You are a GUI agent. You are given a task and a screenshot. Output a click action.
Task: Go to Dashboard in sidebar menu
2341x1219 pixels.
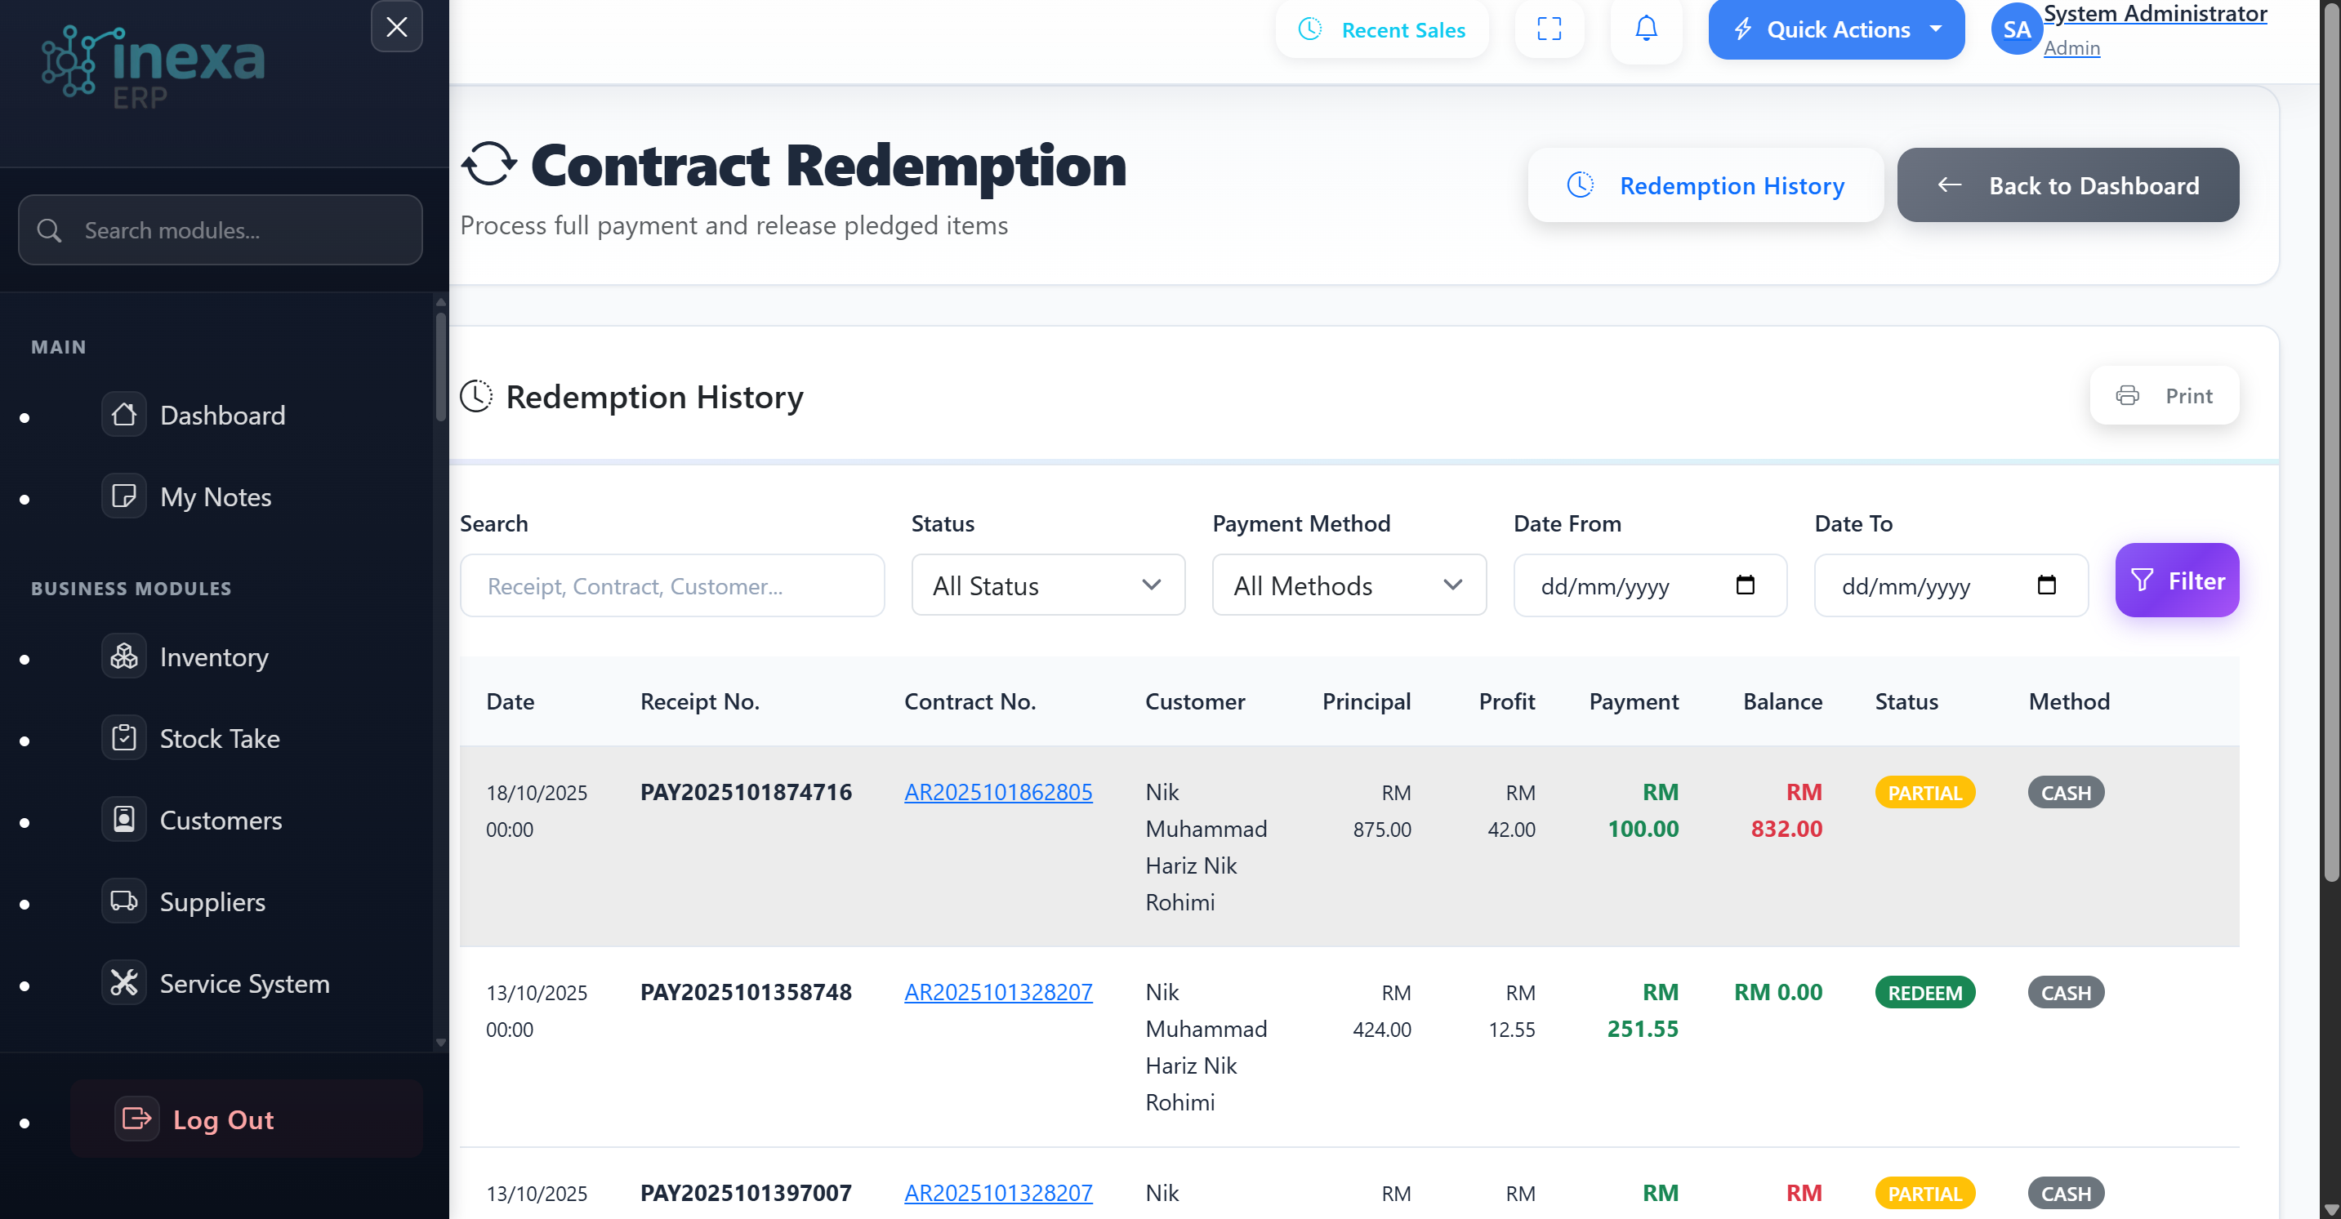(x=221, y=415)
